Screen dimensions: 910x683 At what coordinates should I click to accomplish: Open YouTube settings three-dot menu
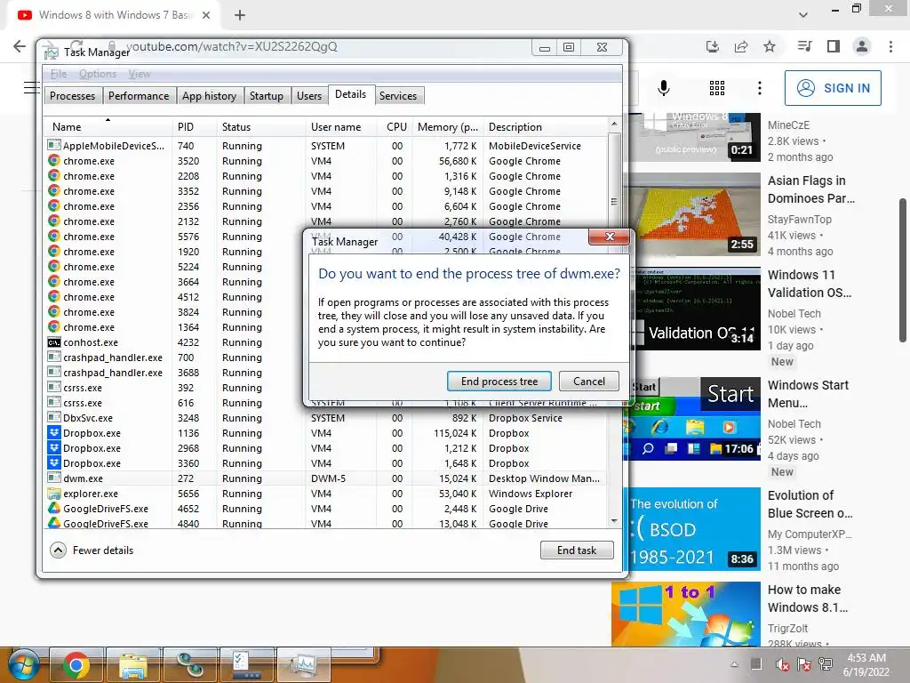tap(759, 88)
